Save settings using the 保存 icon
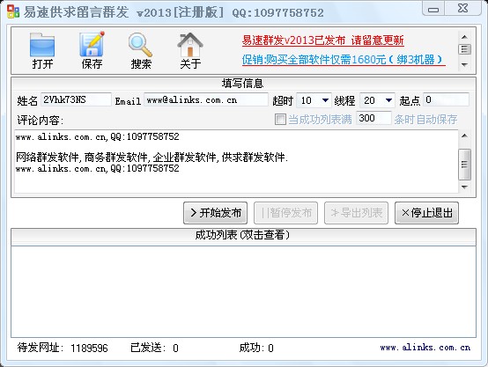 pyautogui.click(x=92, y=51)
